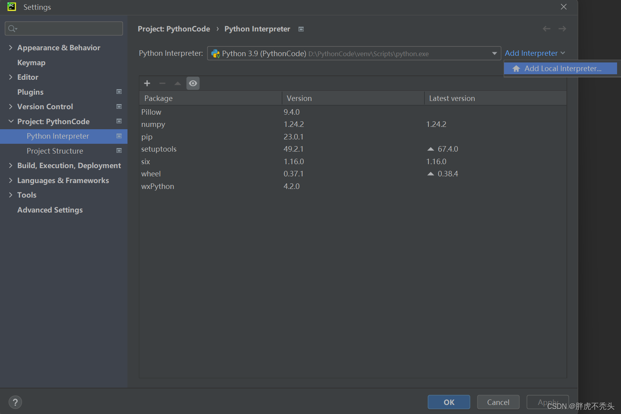Click the upgrade arrow next to setuptools 67.4.0
The height and width of the screenshot is (414, 621).
(x=431, y=149)
